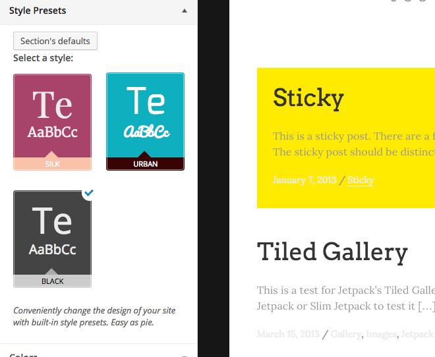Click the yellow sticky post box
This screenshot has height=357, width=435.
(346, 138)
